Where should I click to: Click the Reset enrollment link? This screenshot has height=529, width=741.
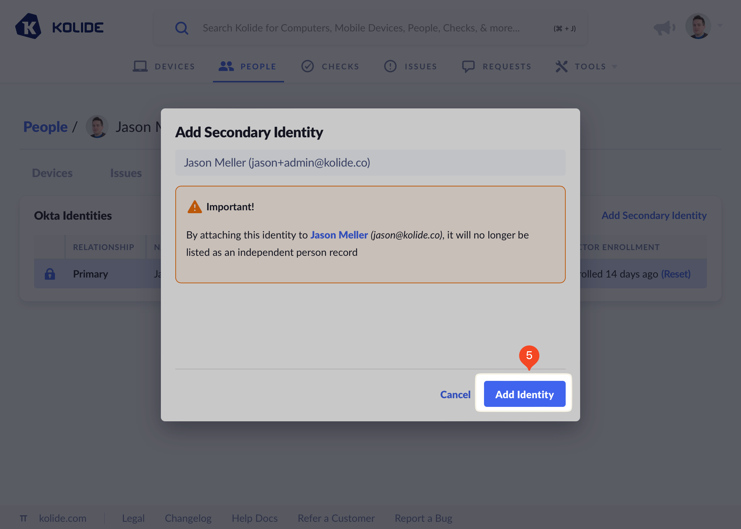pyautogui.click(x=676, y=274)
